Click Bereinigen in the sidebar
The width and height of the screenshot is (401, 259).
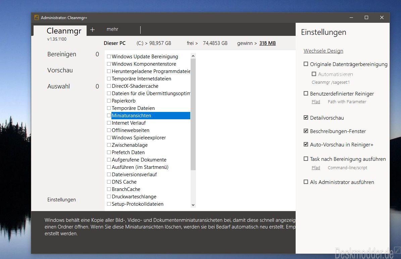click(62, 54)
